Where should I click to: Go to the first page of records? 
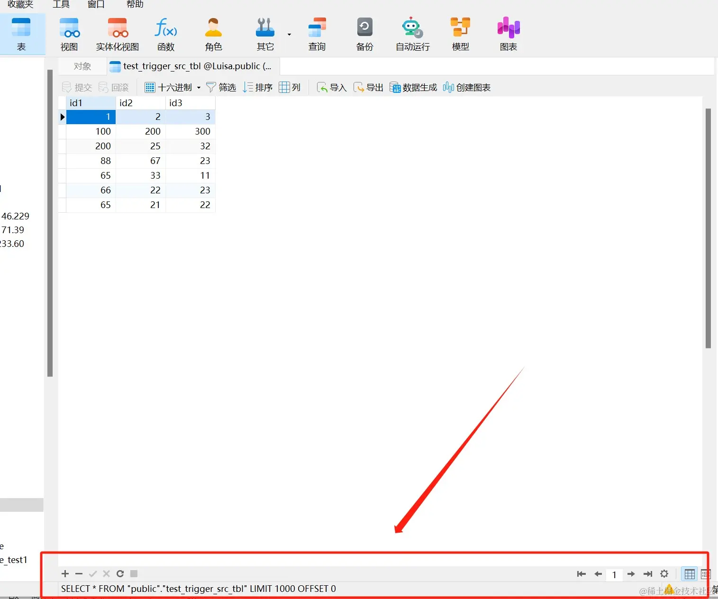pyautogui.click(x=582, y=574)
